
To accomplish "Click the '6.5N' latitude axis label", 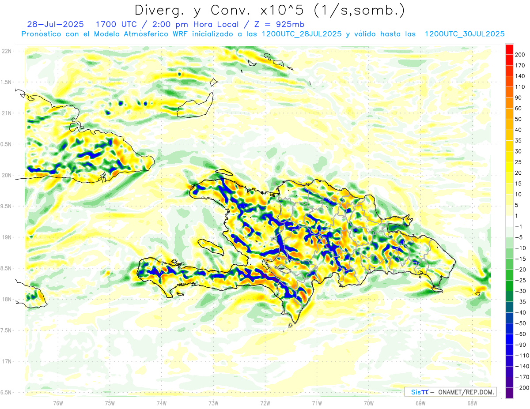I will point(7,392).
